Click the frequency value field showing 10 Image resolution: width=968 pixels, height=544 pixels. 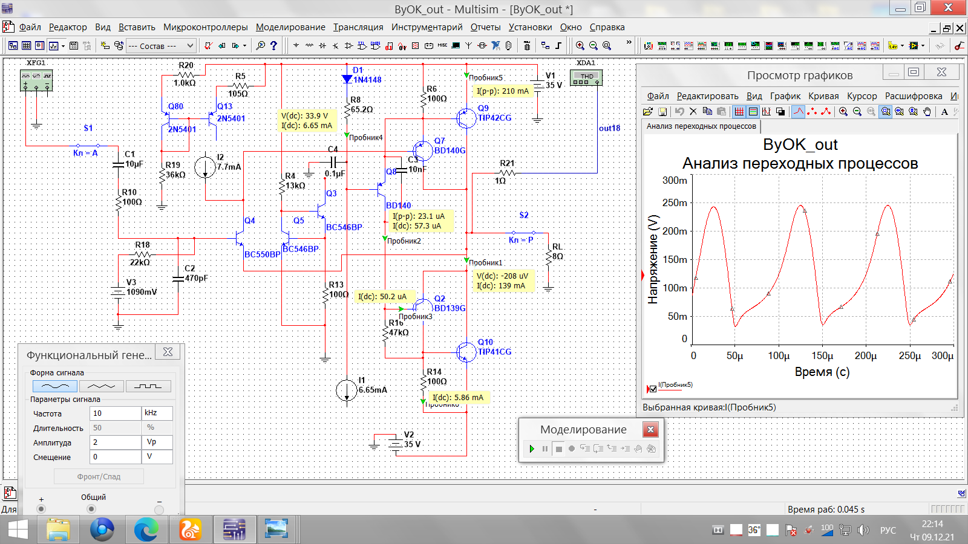(115, 413)
